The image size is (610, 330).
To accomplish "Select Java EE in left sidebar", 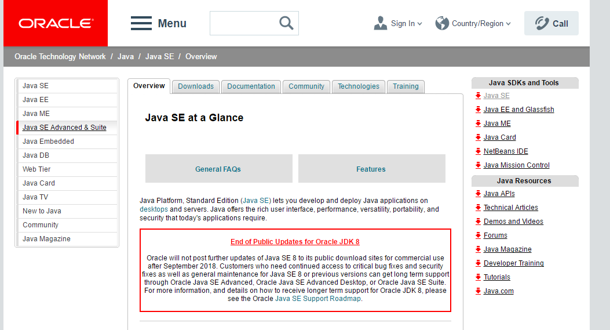I will coord(67,100).
